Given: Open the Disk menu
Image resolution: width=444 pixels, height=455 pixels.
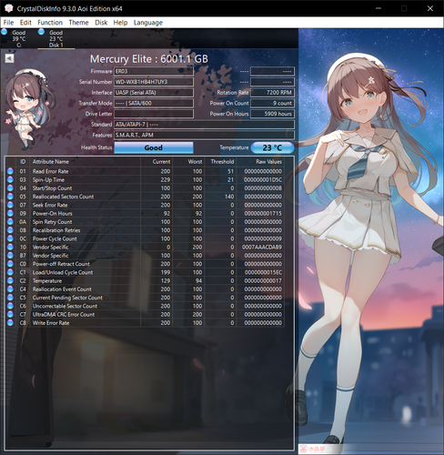Looking at the screenshot, I should point(101,23).
